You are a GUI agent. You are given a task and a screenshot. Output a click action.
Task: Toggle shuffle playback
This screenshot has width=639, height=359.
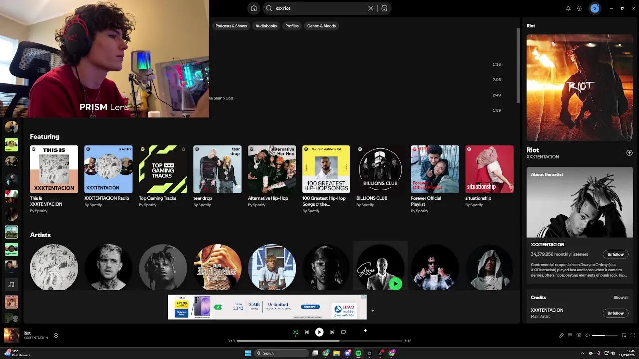point(295,332)
